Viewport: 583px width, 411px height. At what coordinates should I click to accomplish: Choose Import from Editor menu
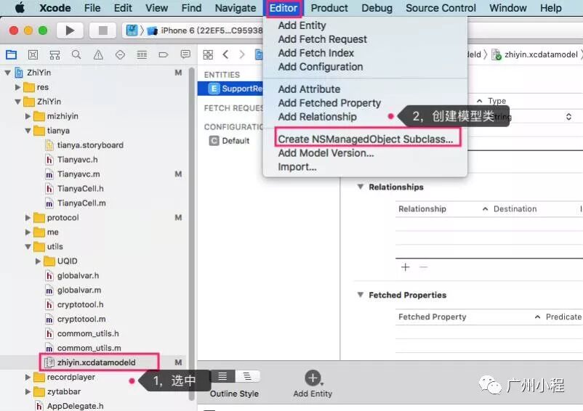tap(297, 167)
